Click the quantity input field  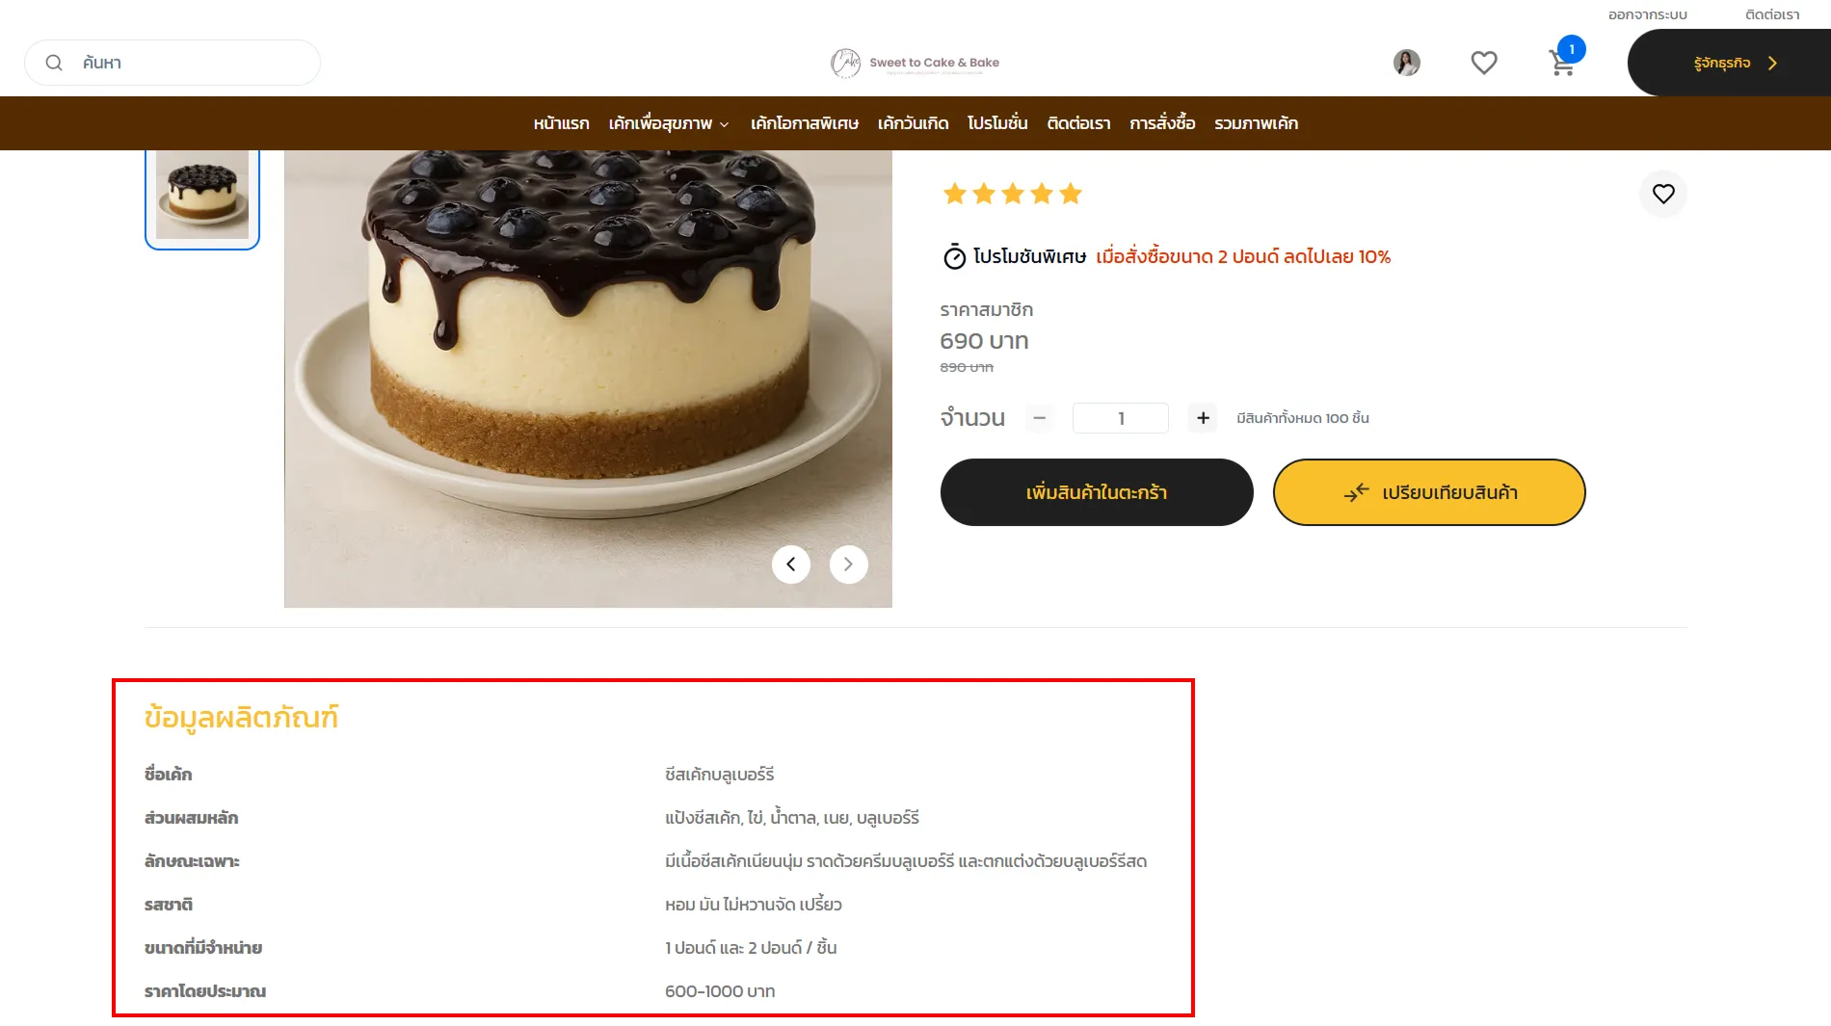(1120, 418)
